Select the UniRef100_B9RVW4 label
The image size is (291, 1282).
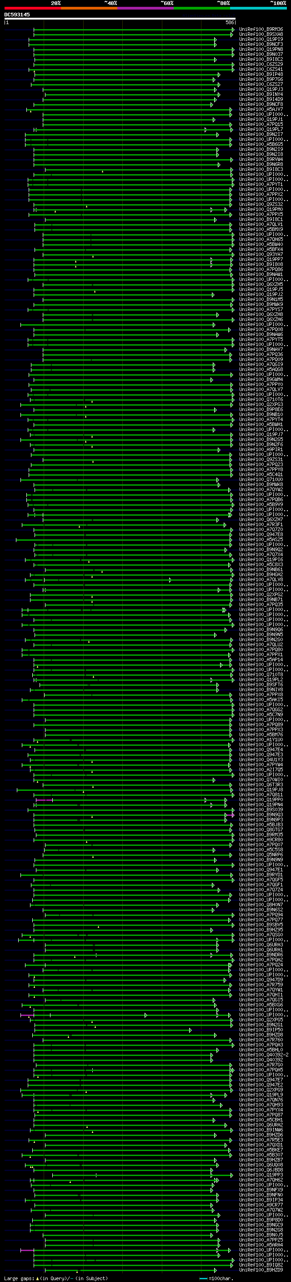point(261,159)
